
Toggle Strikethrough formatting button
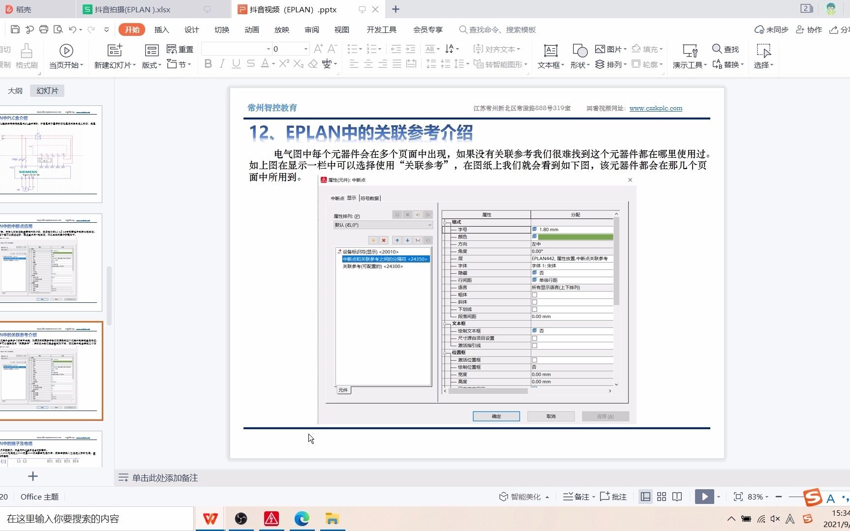251,64
